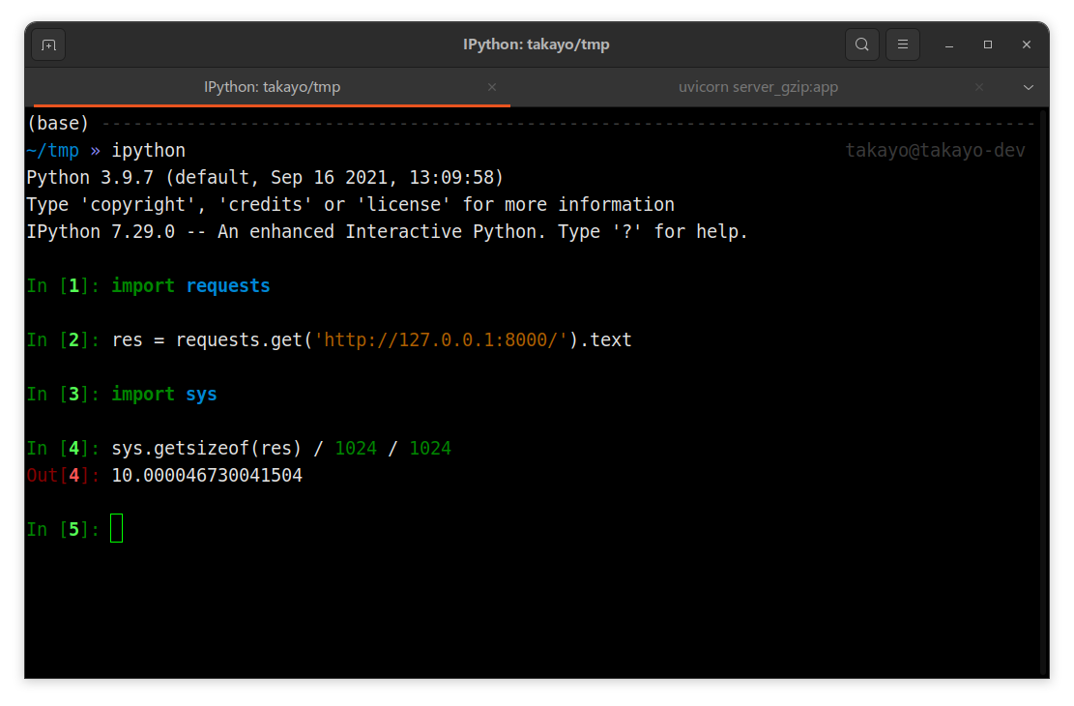Focus the In [5] prompt cursor
This screenshot has width=1074, height=706.
coord(117,529)
